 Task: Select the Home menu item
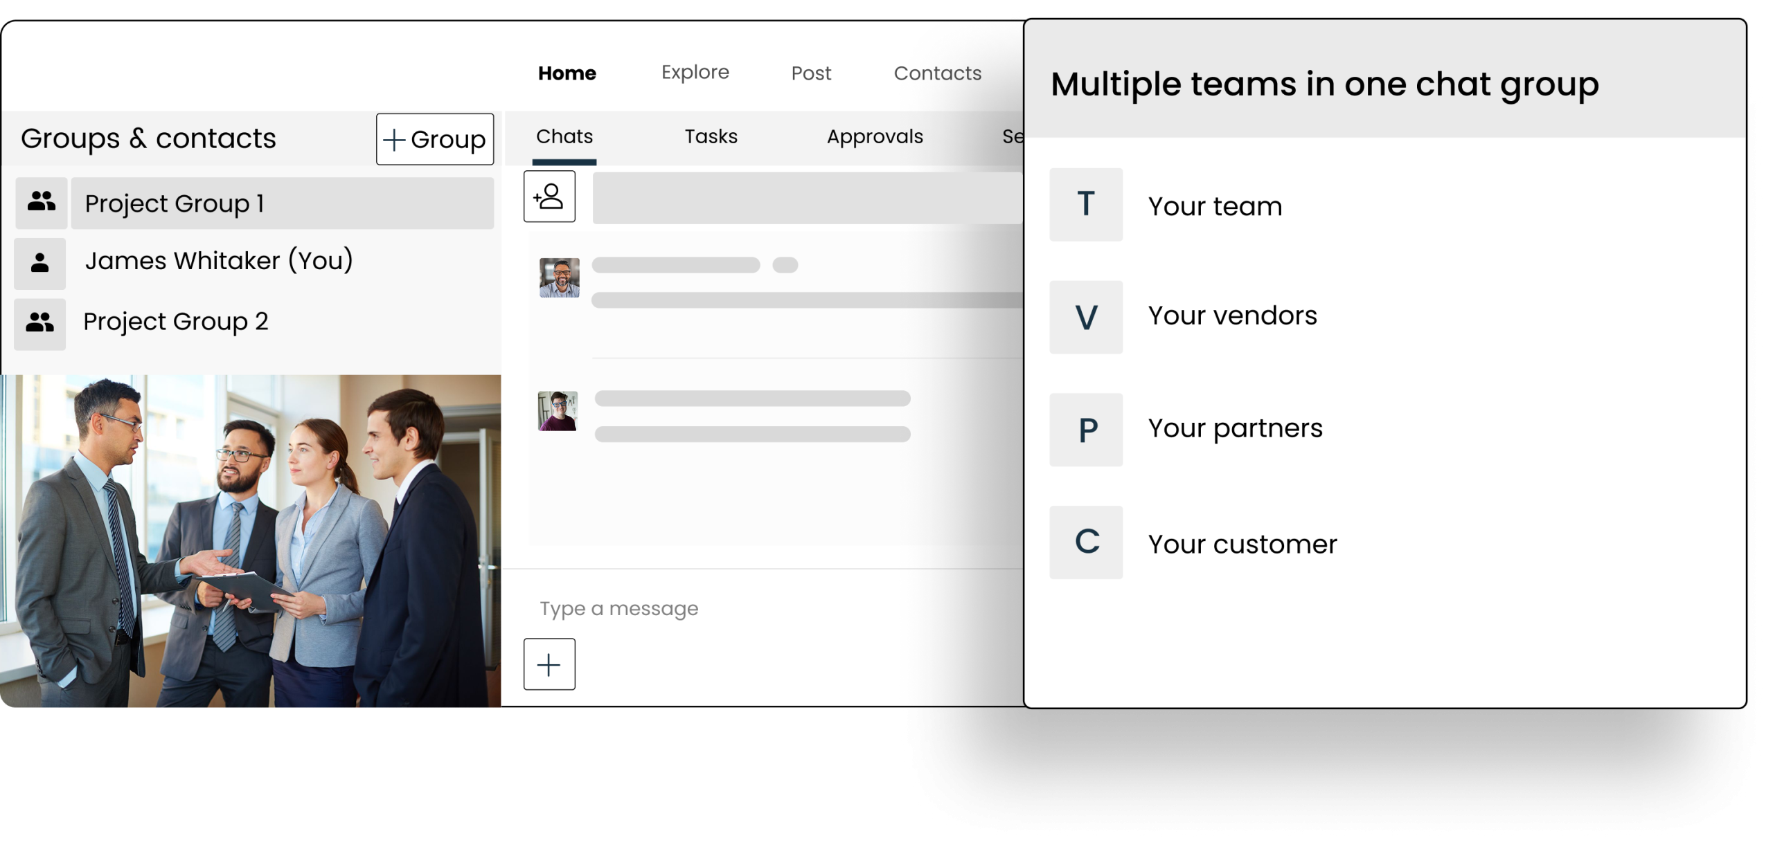click(x=567, y=72)
